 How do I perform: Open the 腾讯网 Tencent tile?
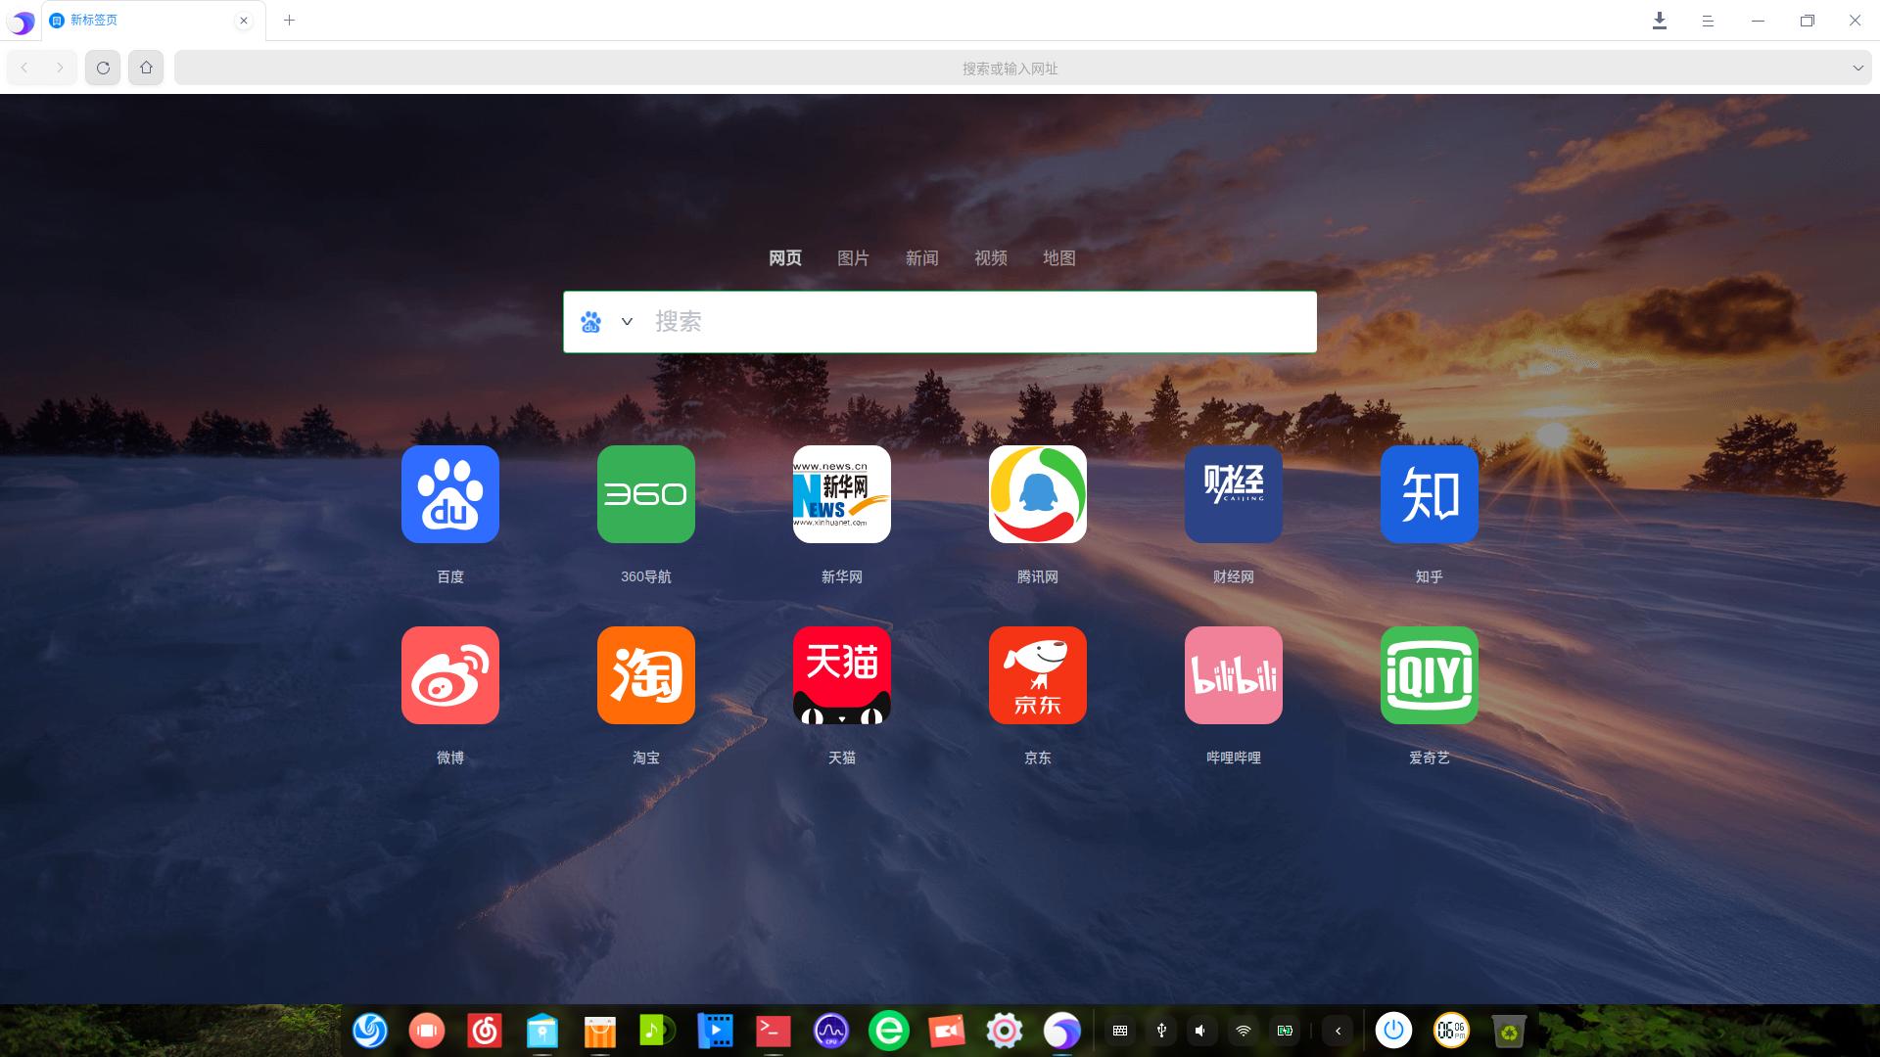[x=1038, y=494]
